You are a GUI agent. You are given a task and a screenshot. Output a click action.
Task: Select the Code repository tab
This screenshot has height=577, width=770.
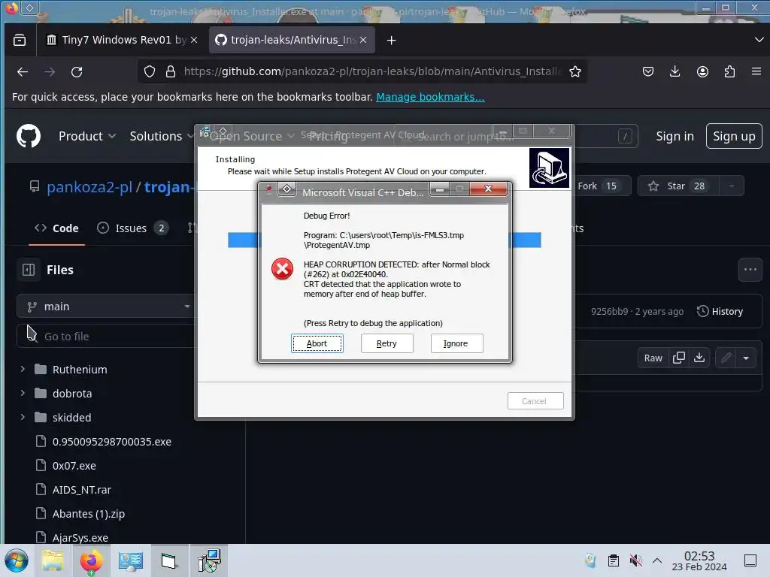click(x=56, y=228)
